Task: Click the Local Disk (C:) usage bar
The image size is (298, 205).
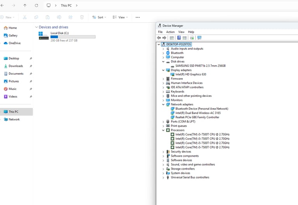Action: pos(73,37)
